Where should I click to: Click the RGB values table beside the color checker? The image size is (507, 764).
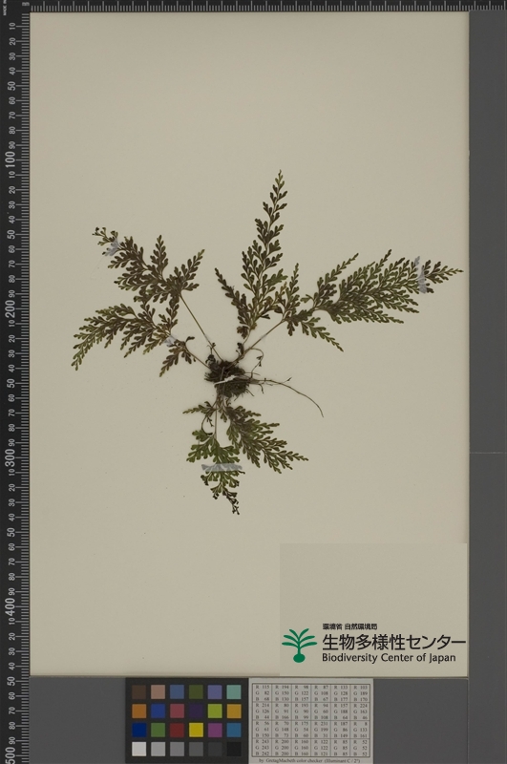tap(310, 720)
